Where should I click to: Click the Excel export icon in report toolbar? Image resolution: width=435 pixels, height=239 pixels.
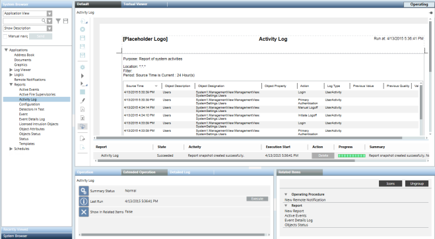click(83, 118)
